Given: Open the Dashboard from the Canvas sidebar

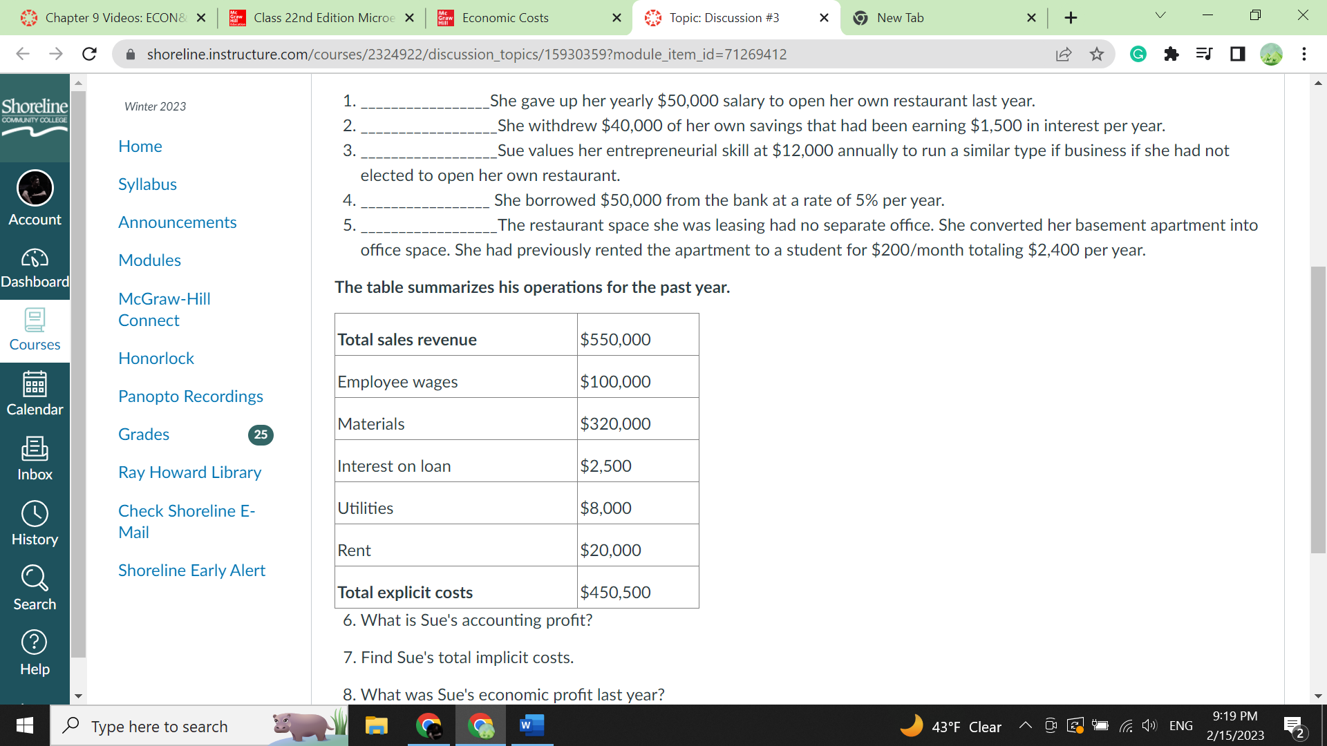Looking at the screenshot, I should click(x=35, y=266).
